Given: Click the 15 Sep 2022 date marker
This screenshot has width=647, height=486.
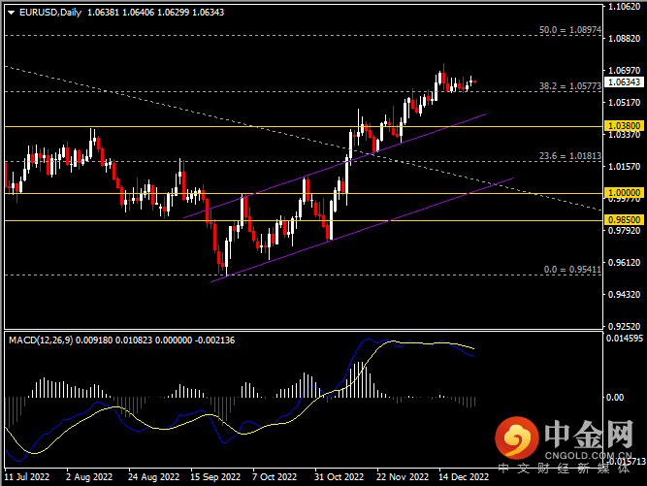Looking at the screenshot, I should pos(216,477).
